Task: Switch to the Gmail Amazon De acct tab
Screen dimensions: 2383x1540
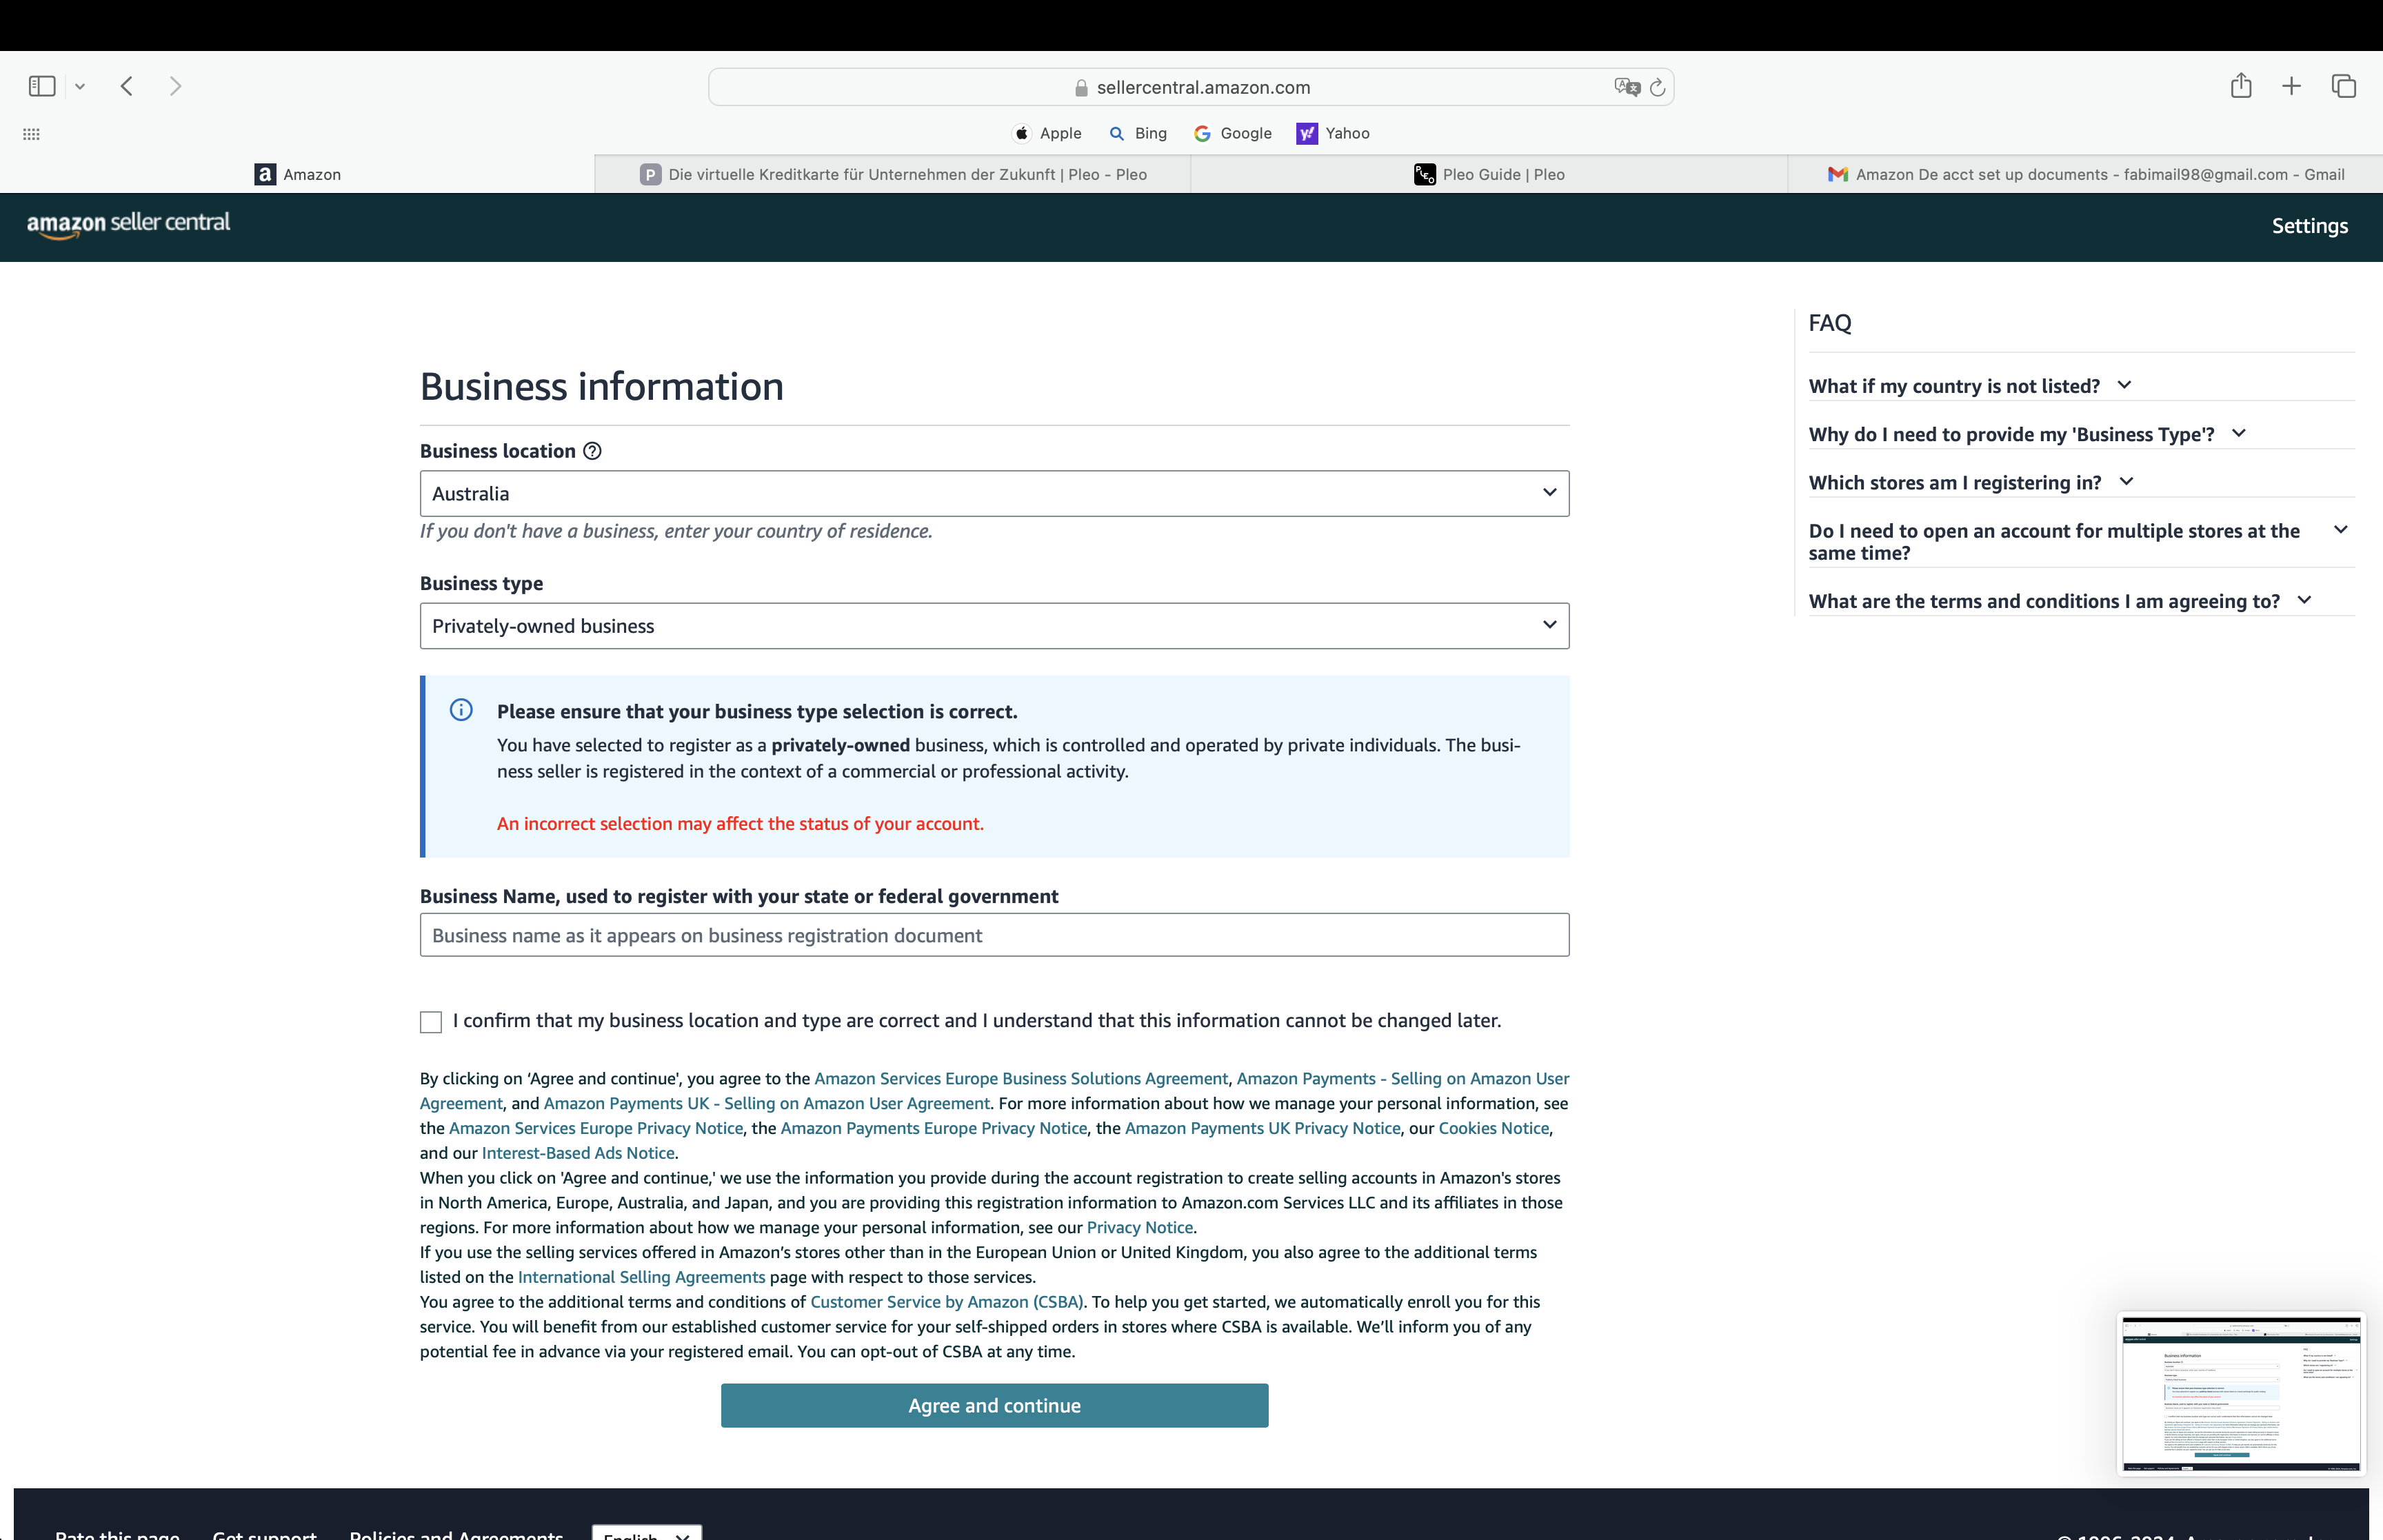Action: point(2085,174)
